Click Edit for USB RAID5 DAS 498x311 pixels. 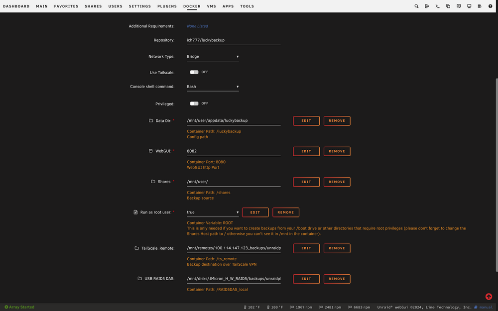(x=306, y=279)
